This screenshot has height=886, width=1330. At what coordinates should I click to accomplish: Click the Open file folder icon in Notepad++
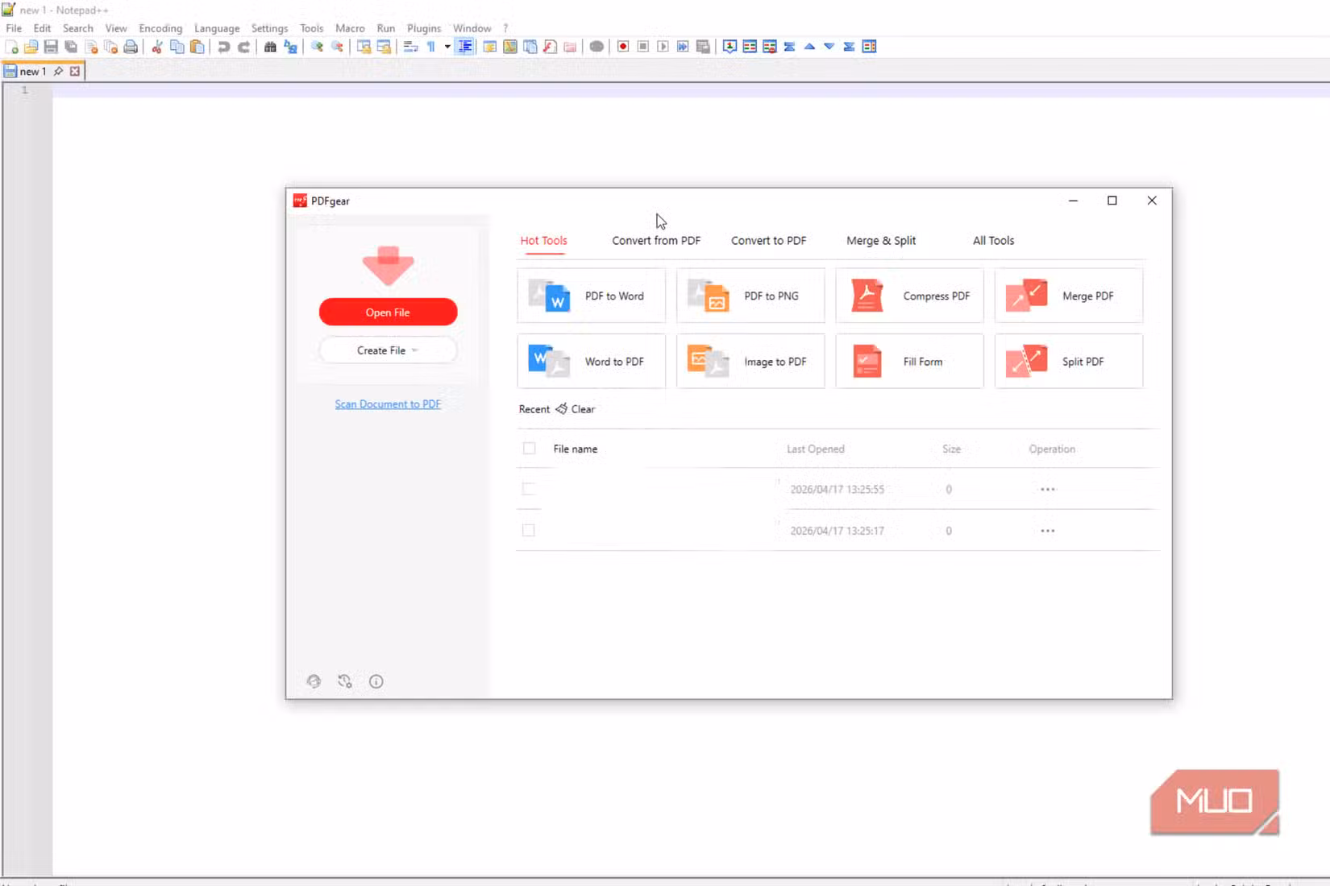(x=31, y=47)
